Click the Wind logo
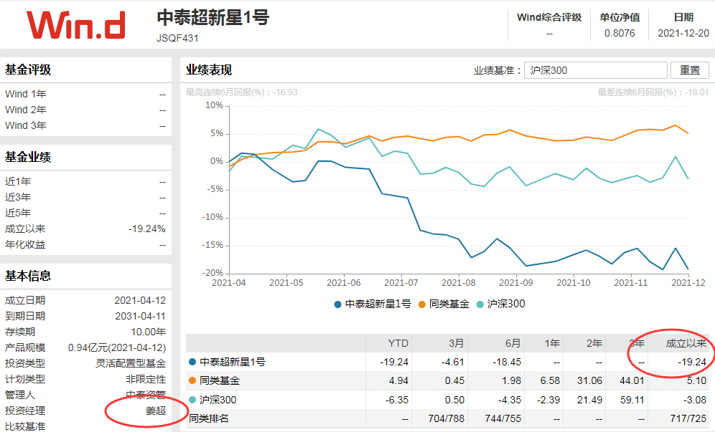 pos(75,25)
